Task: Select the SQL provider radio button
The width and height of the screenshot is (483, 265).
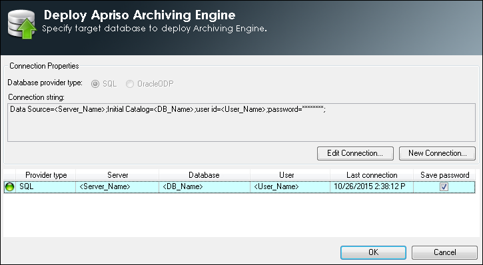Action: click(95, 84)
